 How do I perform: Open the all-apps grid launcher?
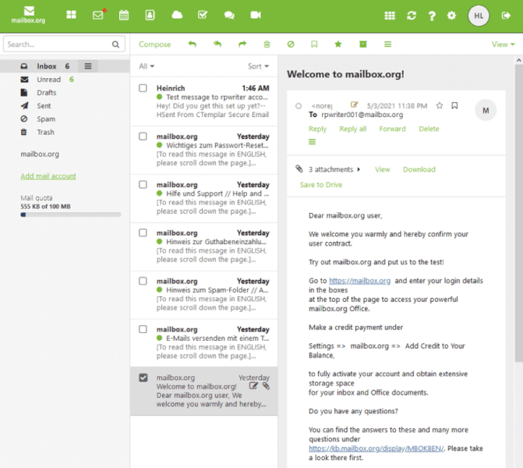[390, 16]
